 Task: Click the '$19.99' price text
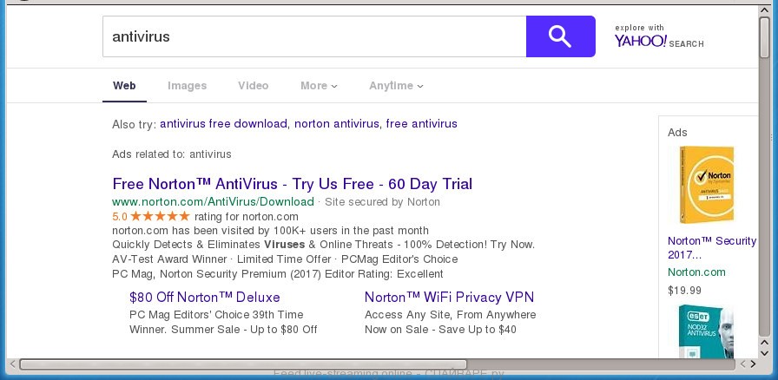coord(684,291)
